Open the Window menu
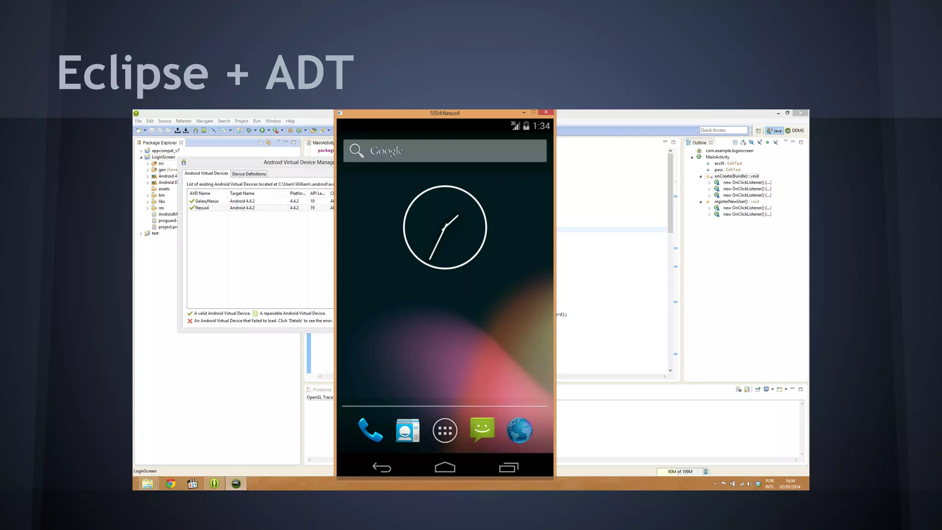This screenshot has height=530, width=942. click(x=273, y=121)
